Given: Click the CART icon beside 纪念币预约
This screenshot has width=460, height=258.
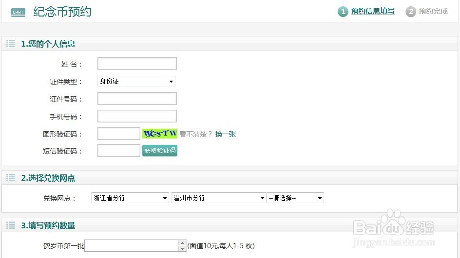Looking at the screenshot, I should (x=18, y=12).
